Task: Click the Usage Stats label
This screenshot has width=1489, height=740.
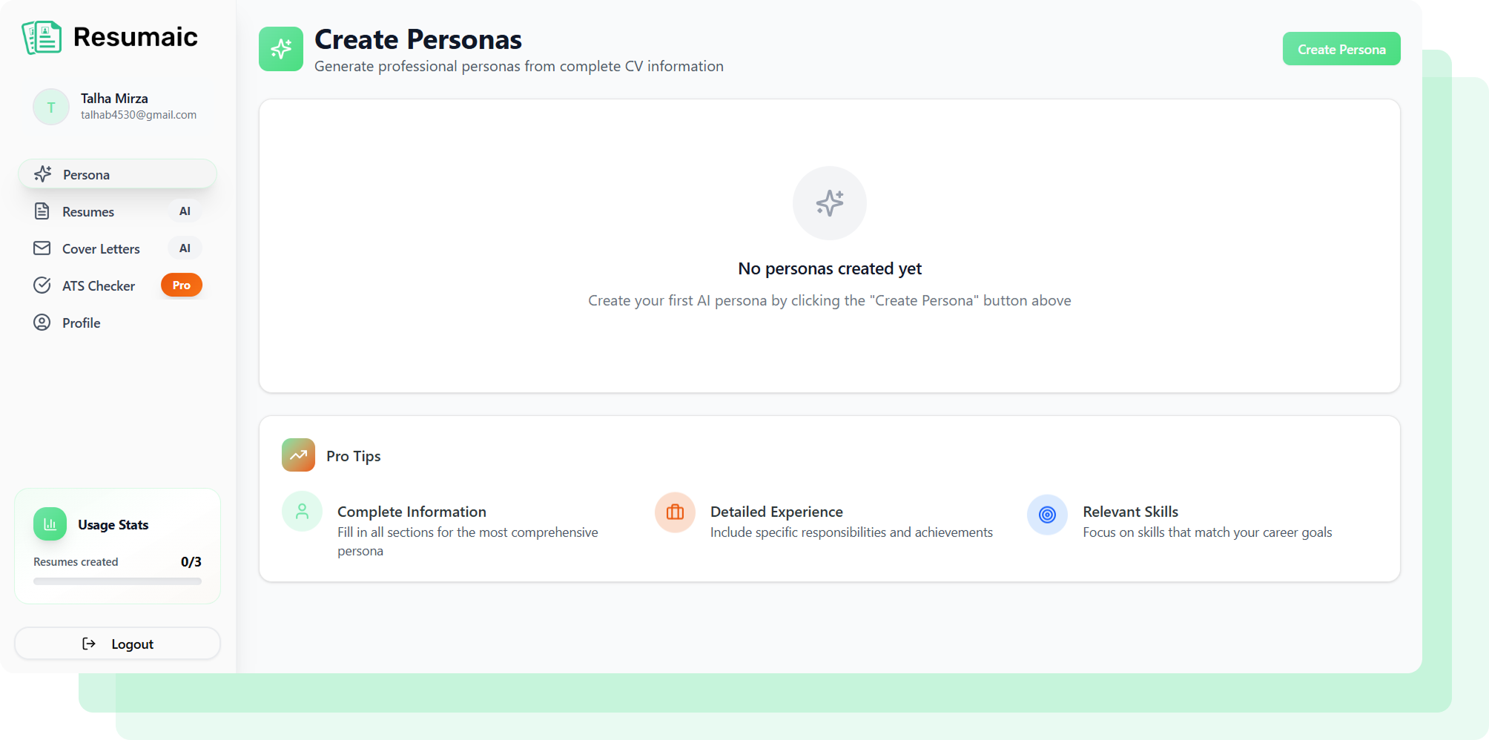Action: (x=113, y=524)
